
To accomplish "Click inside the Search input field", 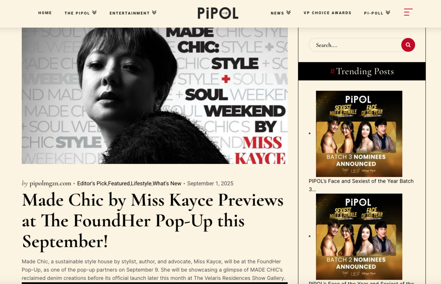I will (355, 45).
